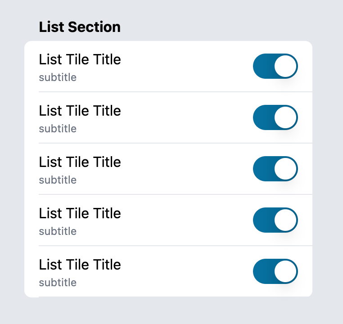Click the List Section header text
This screenshot has width=343, height=324.
[80, 27]
